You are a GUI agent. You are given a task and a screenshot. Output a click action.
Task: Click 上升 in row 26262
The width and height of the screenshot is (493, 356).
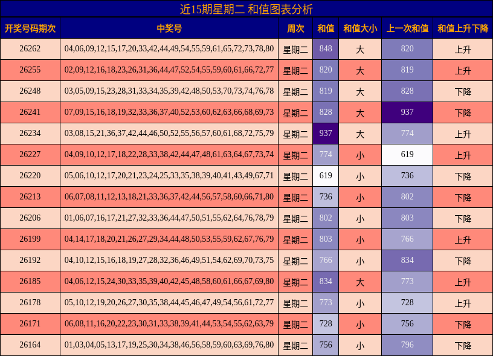click(463, 50)
